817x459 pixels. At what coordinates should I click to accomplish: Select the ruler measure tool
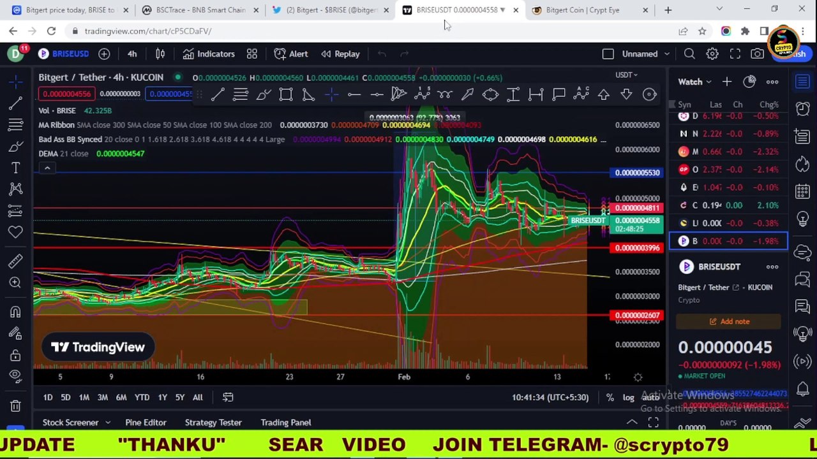16,261
